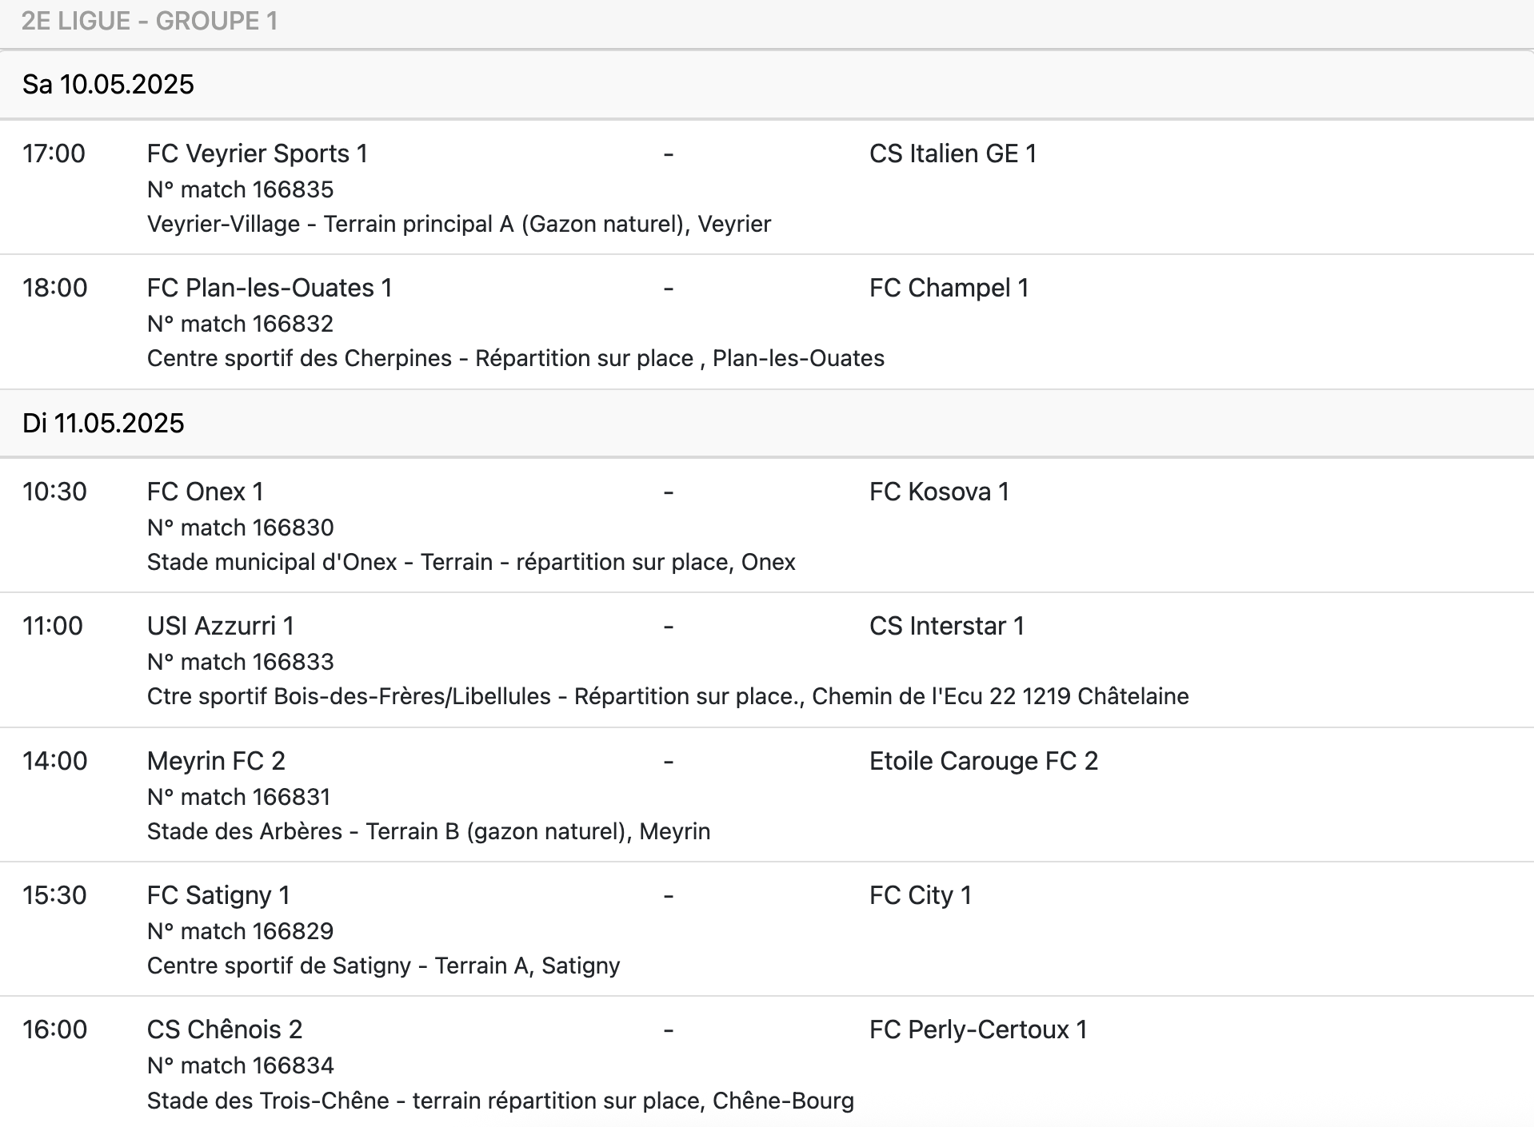This screenshot has width=1534, height=1127.
Task: Select the Di 11.05.2025 date header
Action: pyautogui.click(x=103, y=423)
